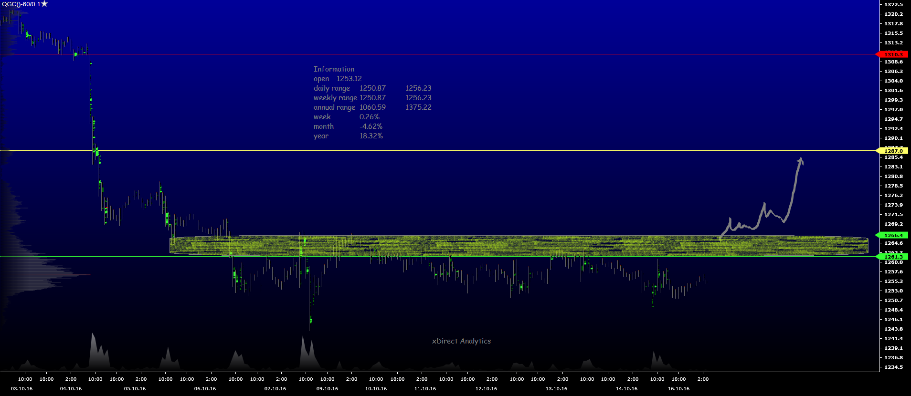Click the 1234.5 price axis label
Screen dimensions: 911x396
point(893,367)
